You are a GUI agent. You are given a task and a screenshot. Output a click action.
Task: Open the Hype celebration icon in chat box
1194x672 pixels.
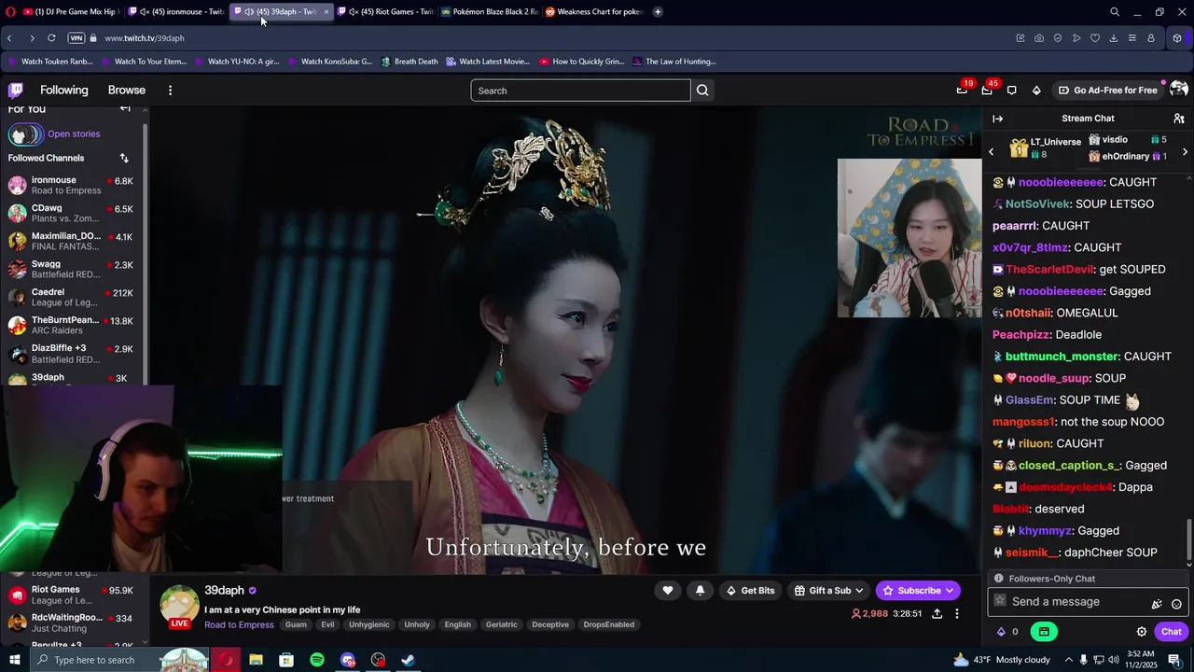(1157, 603)
